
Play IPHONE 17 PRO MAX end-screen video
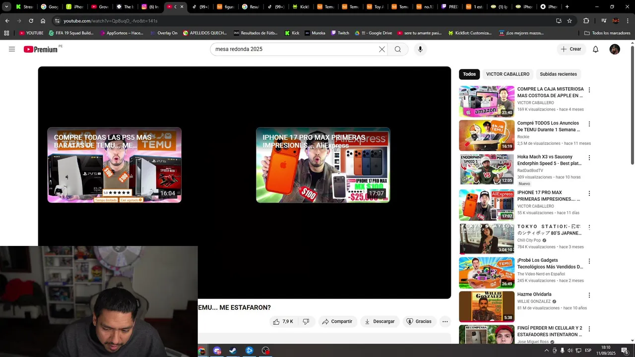(323, 165)
